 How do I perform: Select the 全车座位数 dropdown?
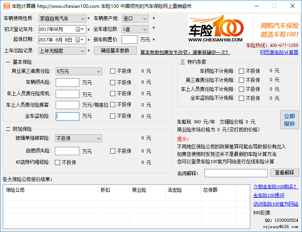click(x=135, y=29)
